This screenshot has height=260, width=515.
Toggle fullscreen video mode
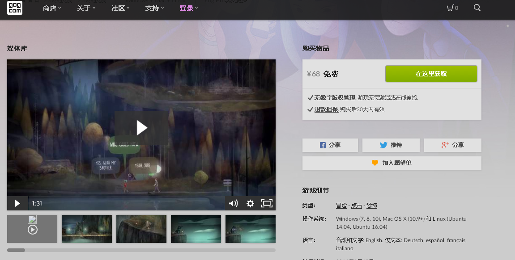pyautogui.click(x=267, y=203)
